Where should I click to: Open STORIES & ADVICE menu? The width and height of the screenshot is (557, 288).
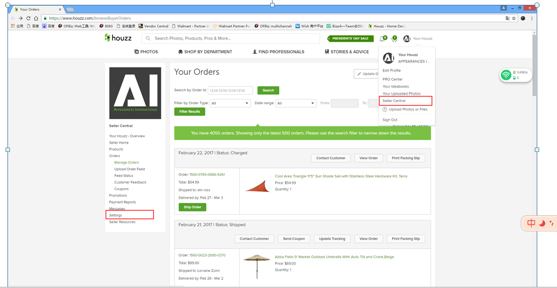347,51
